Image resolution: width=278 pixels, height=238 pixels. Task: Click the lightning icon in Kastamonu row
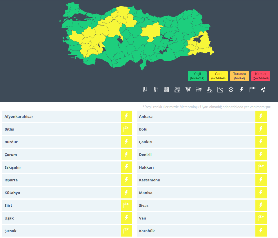click(261, 180)
